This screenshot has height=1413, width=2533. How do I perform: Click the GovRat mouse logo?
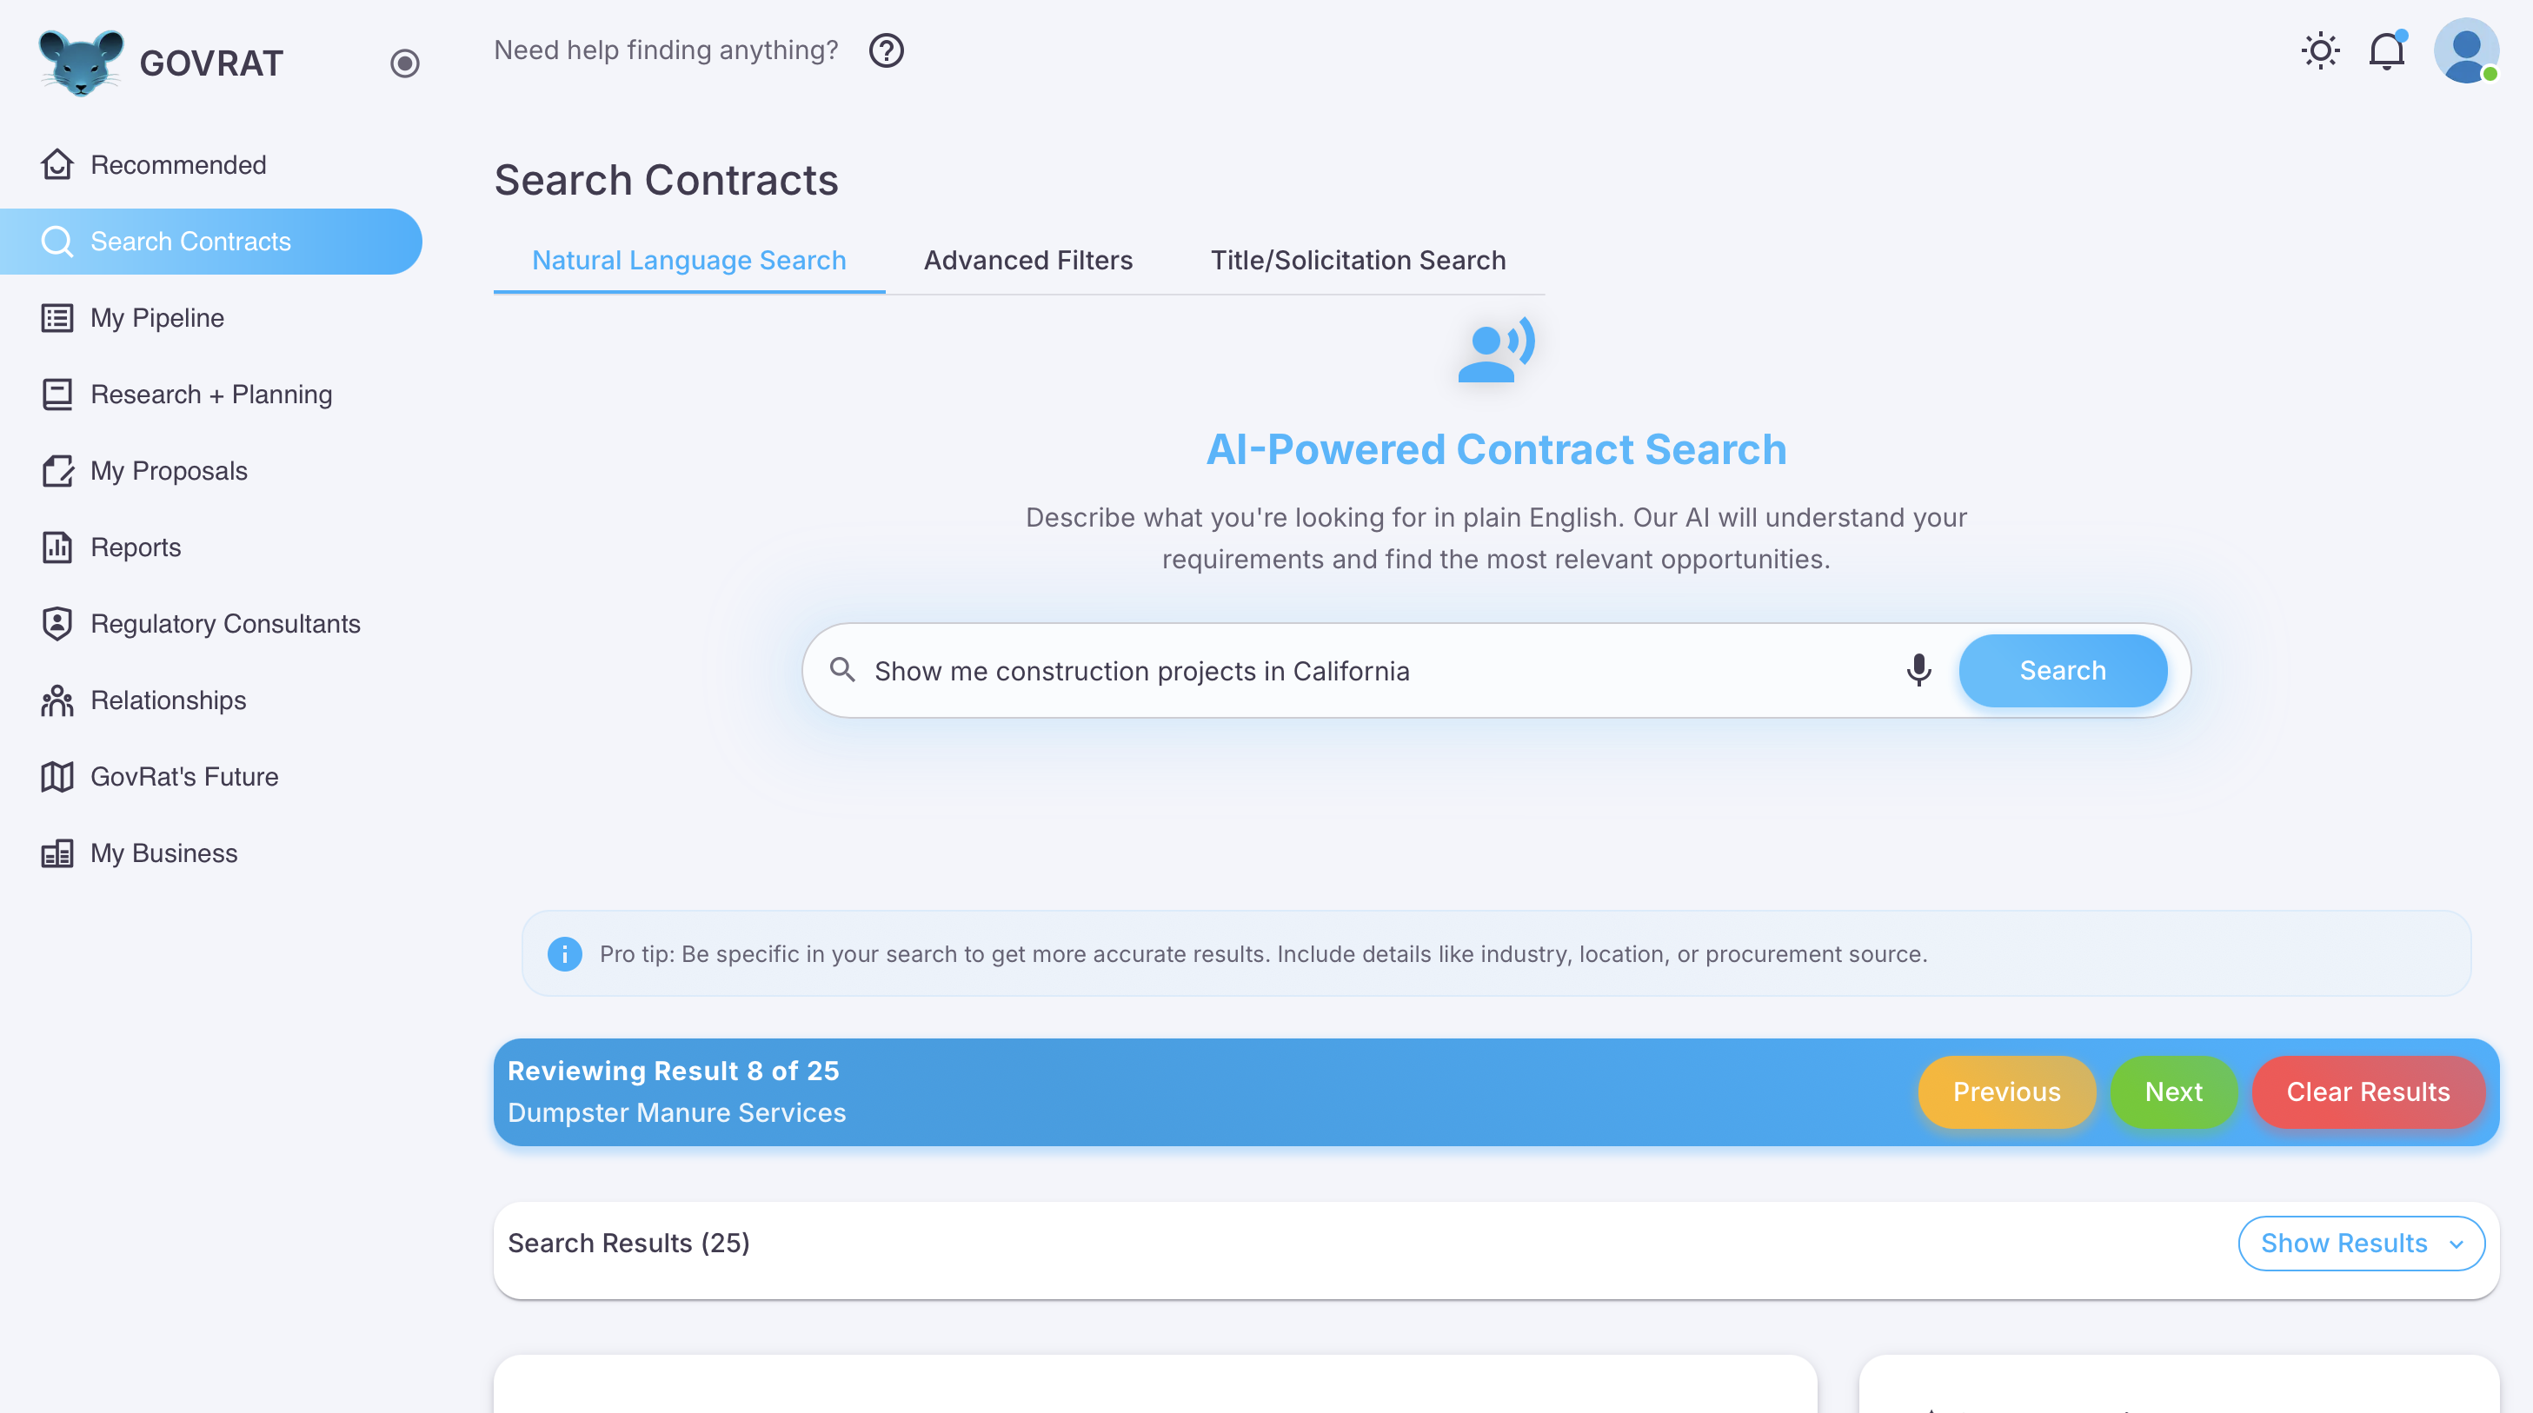coord(81,62)
